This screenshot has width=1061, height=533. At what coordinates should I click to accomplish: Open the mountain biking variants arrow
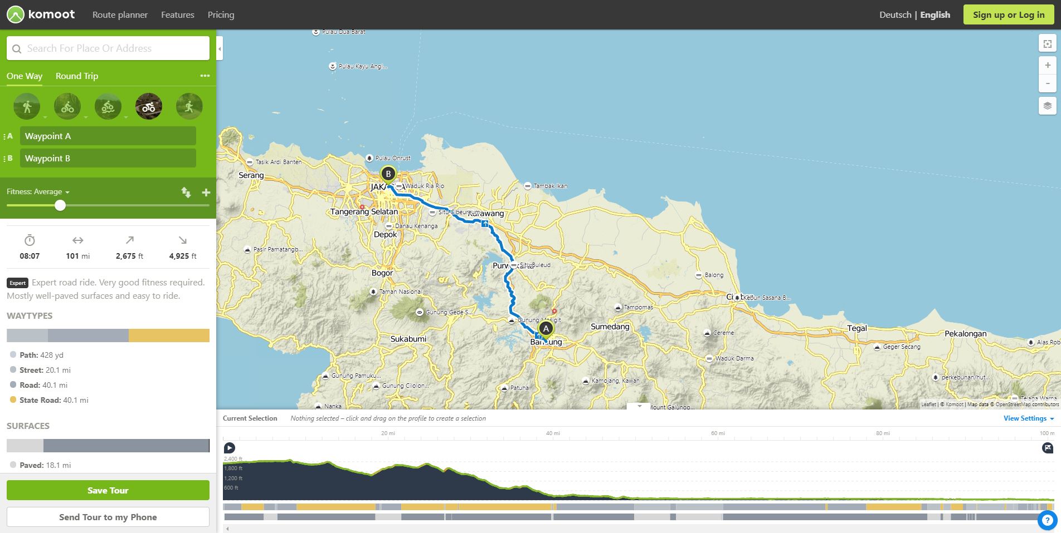coord(126,117)
